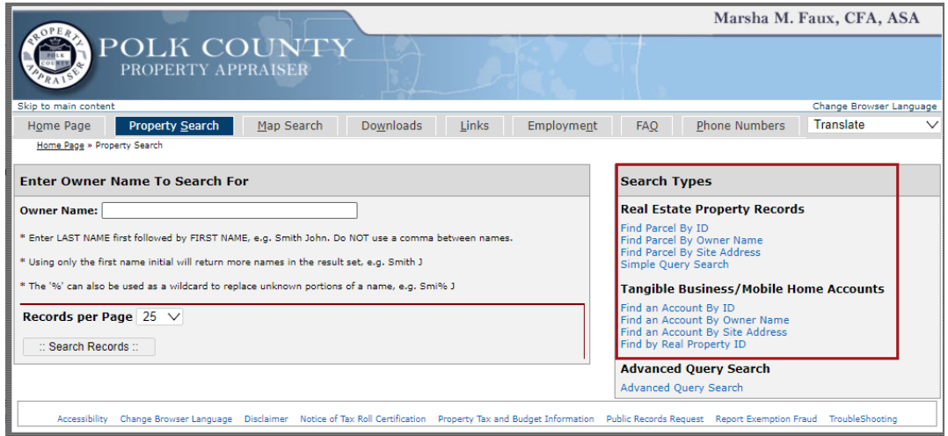Open Property Tax and Budget Information link
This screenshot has width=948, height=436.
pos(515,418)
